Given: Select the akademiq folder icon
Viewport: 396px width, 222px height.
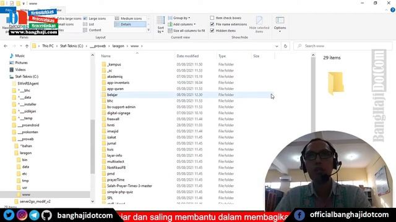Looking at the screenshot, I should pyautogui.click(x=104, y=76).
